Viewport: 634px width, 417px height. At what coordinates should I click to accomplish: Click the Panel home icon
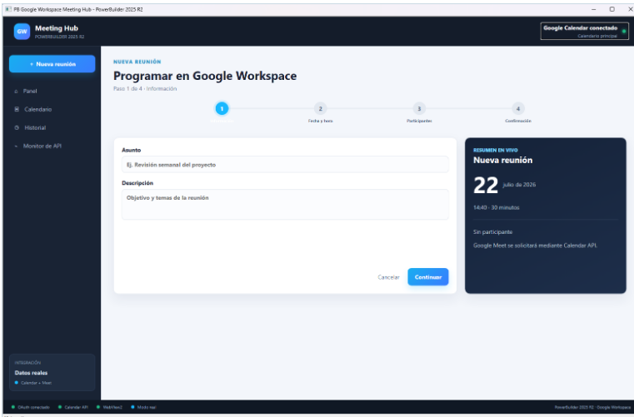coord(16,92)
